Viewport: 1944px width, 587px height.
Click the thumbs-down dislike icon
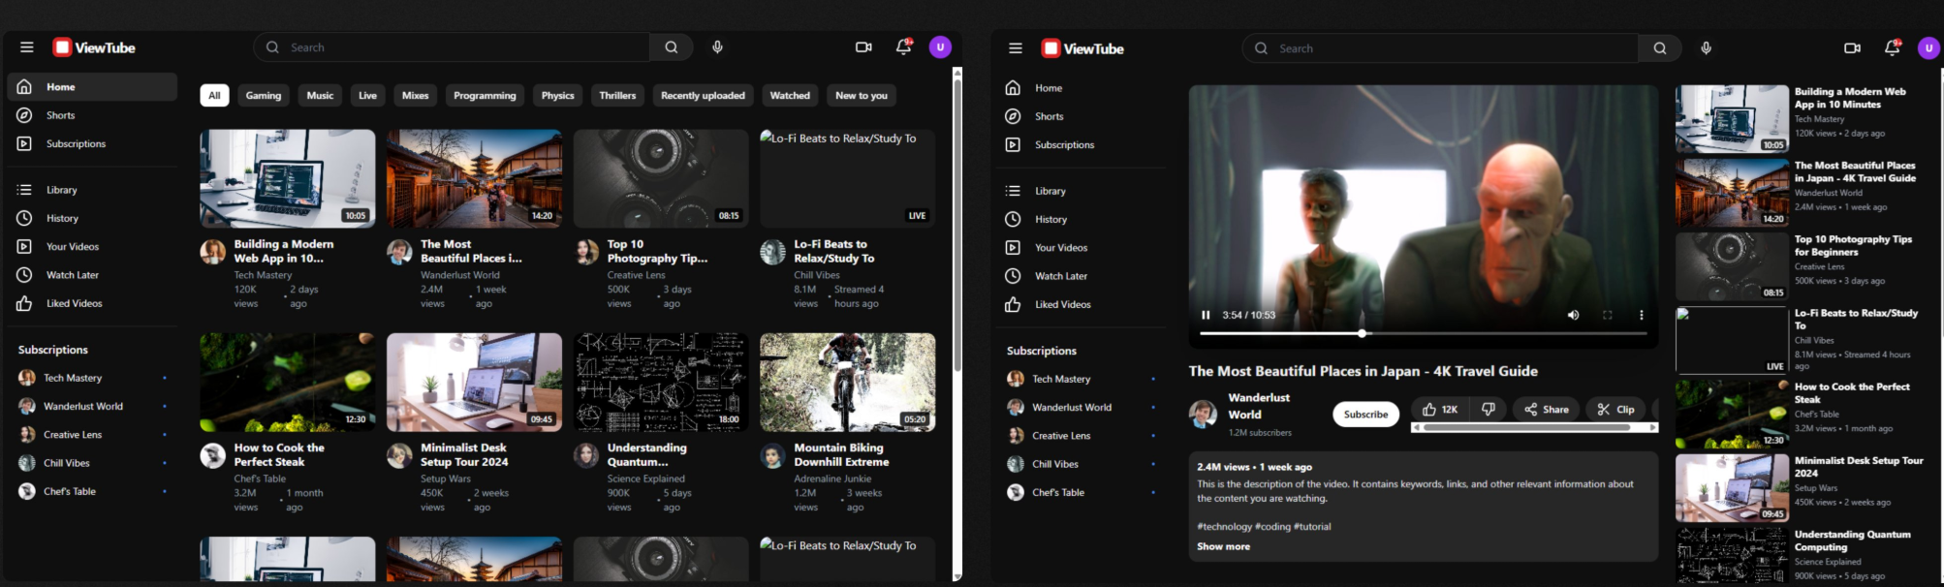(1488, 410)
